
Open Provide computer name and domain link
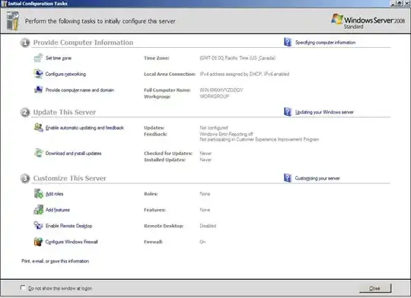coord(80,90)
